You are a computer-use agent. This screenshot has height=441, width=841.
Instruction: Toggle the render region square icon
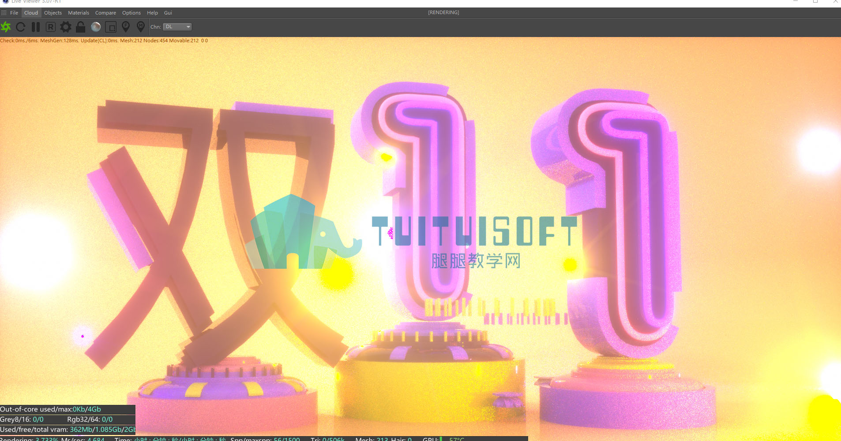click(111, 27)
